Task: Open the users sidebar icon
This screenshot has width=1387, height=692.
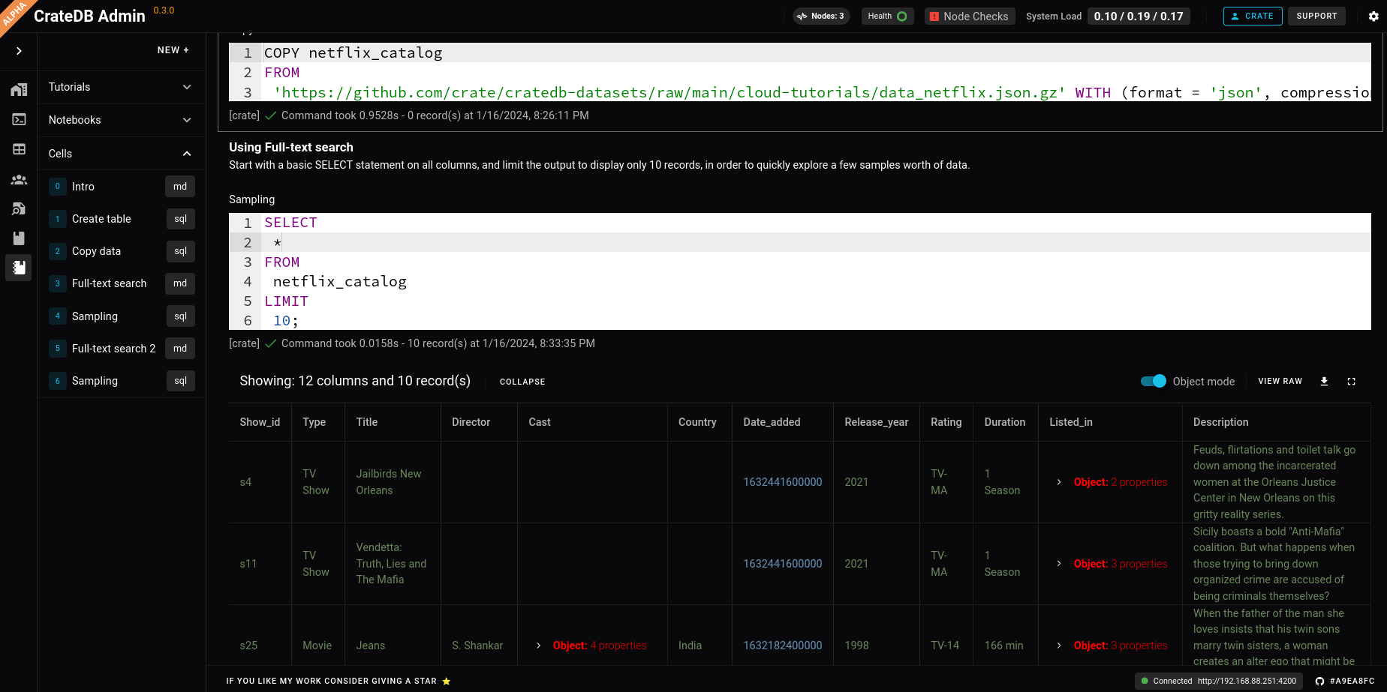Action: point(19,179)
